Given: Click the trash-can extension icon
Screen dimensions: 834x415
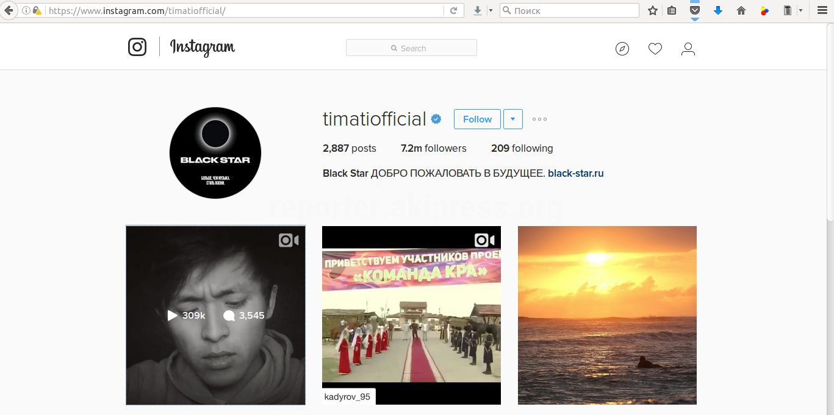Looking at the screenshot, I should point(788,10).
